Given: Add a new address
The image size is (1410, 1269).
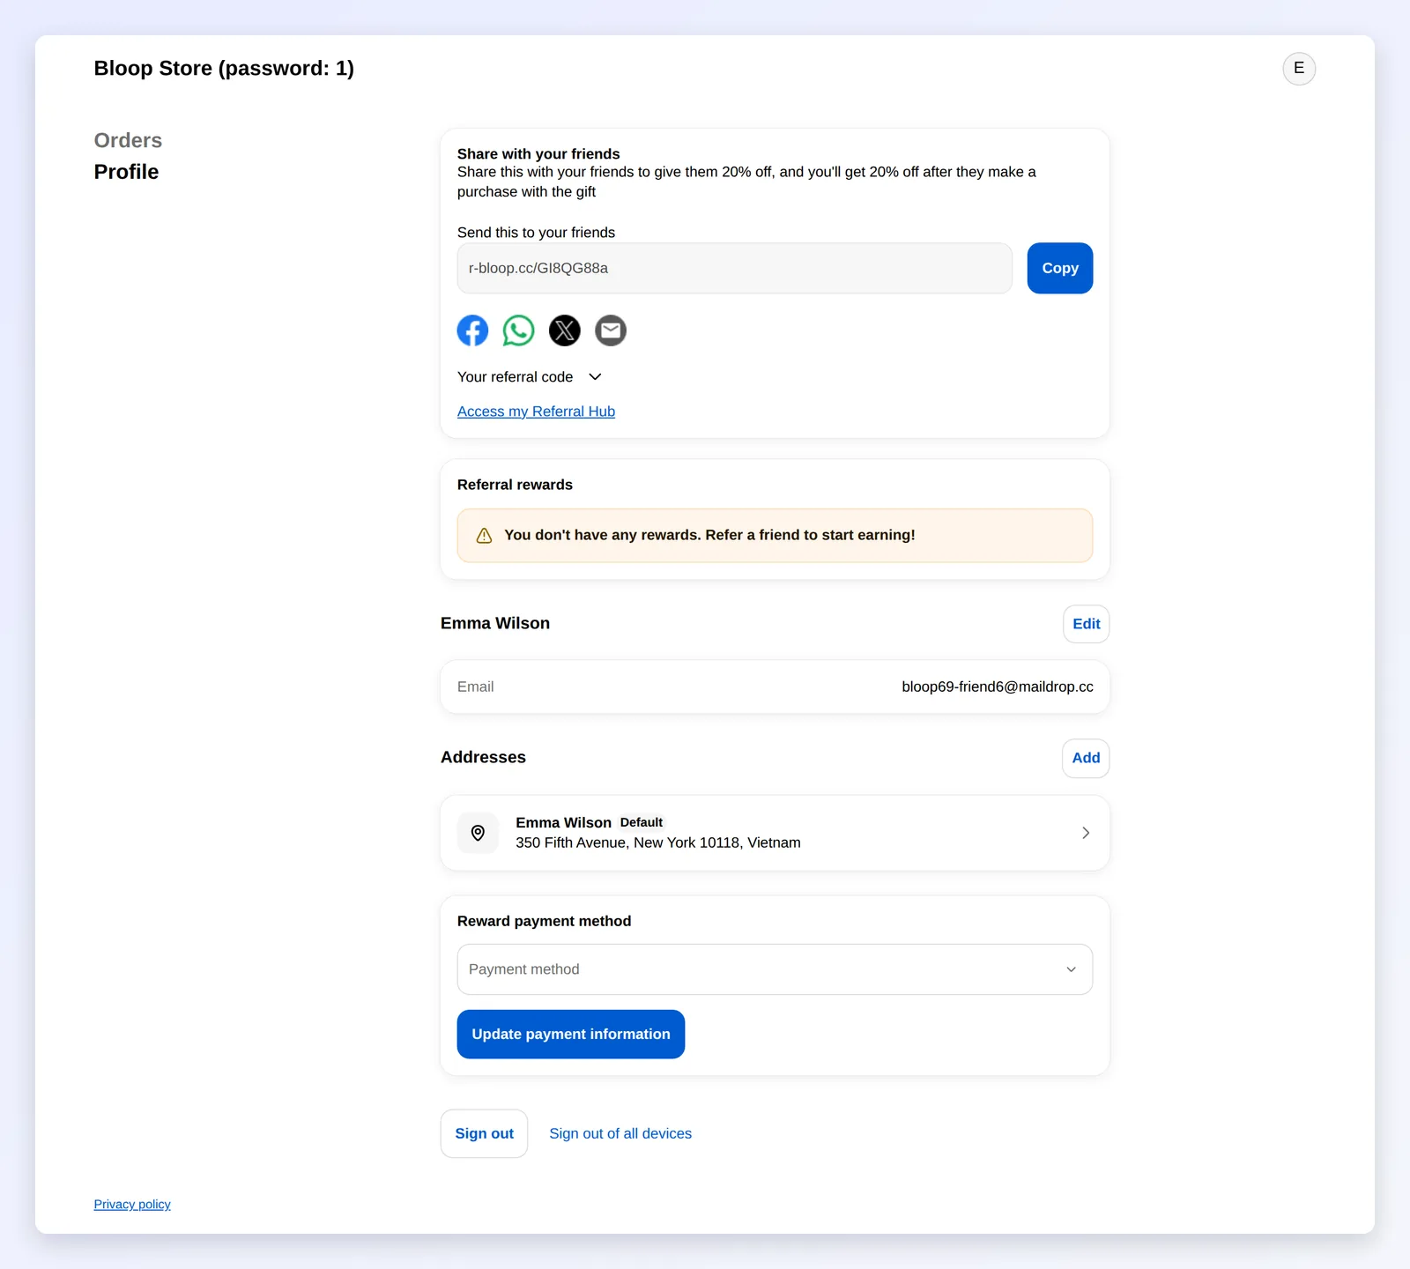Looking at the screenshot, I should [x=1086, y=758].
